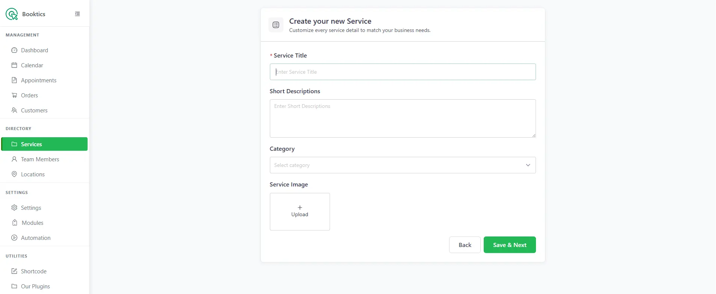
Task: Focus the Service Title input field
Action: (x=403, y=72)
